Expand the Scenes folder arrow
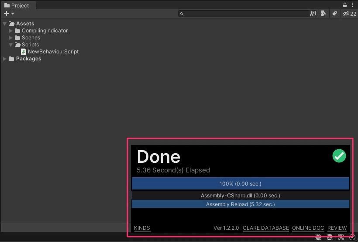Image resolution: width=358 pixels, height=242 pixels. (x=11, y=38)
